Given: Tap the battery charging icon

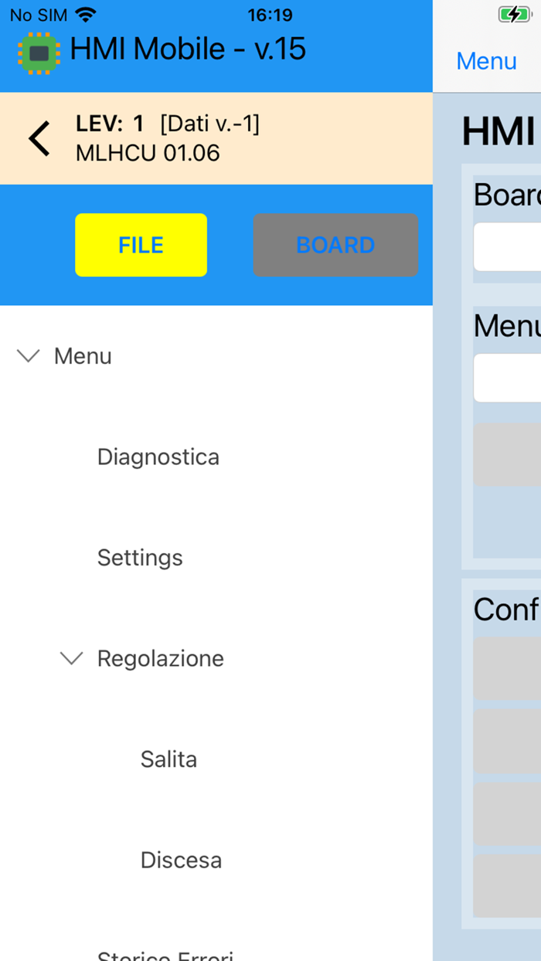Looking at the screenshot, I should (514, 15).
